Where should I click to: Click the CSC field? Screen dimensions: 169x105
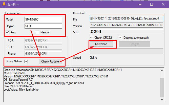click(x=43, y=47)
